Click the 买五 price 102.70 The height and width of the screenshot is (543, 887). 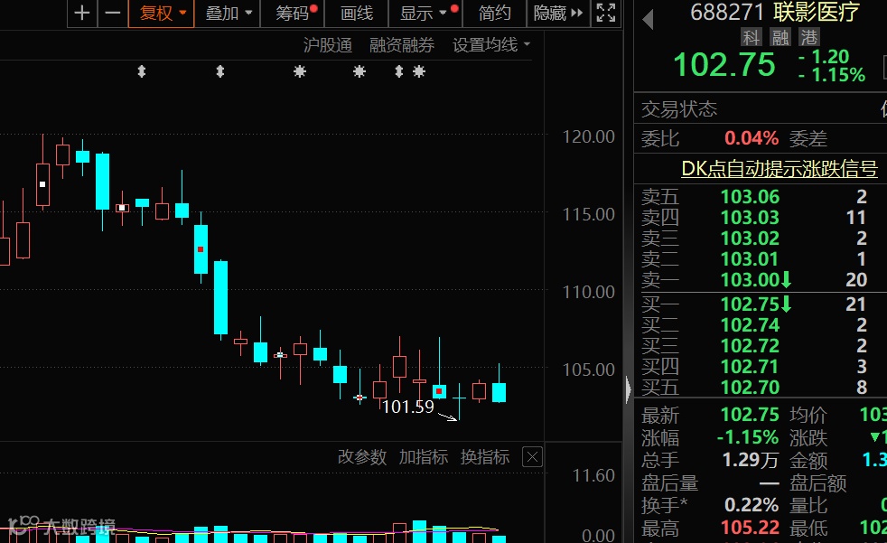(750, 388)
